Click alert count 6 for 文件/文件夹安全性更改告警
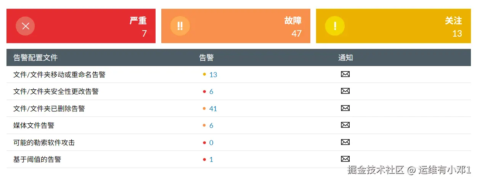This screenshot has height=181, width=477. point(211,92)
